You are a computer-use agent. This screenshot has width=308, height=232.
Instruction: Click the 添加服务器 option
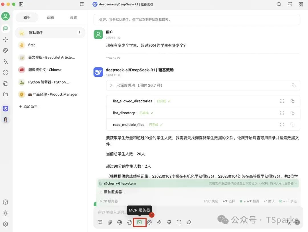tap(114, 192)
